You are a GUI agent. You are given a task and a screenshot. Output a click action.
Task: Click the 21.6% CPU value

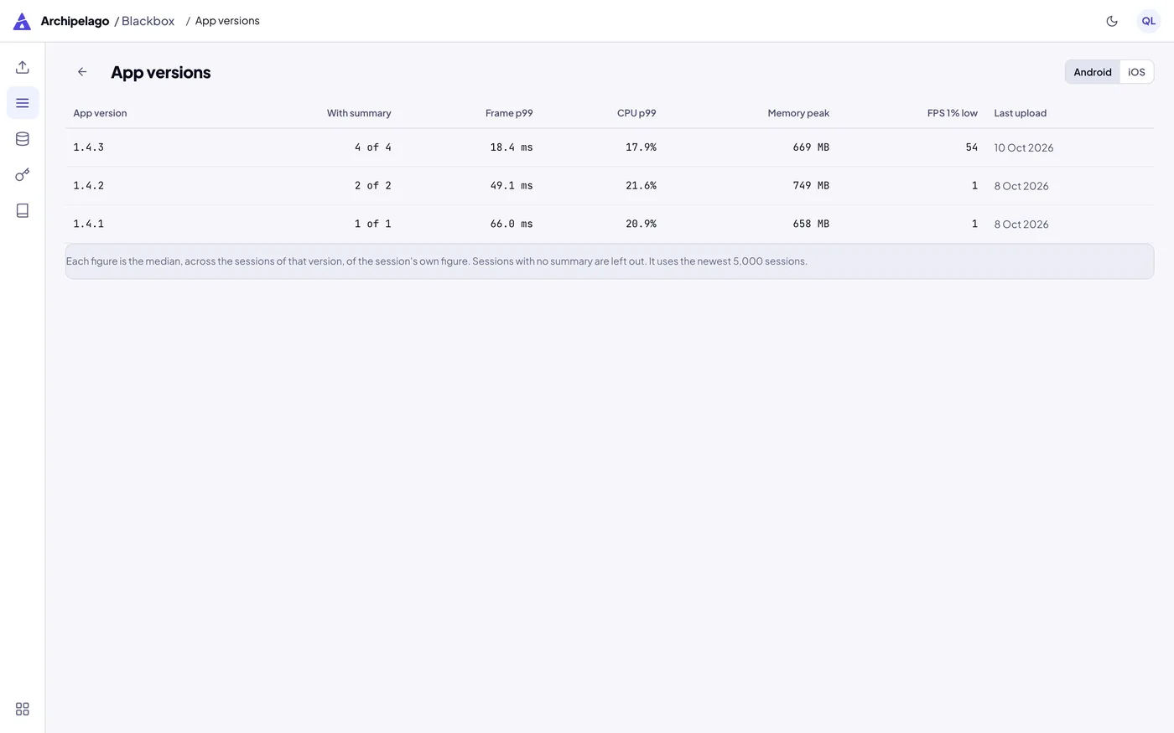pos(641,186)
